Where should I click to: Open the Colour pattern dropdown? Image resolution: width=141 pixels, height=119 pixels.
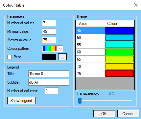(53, 49)
